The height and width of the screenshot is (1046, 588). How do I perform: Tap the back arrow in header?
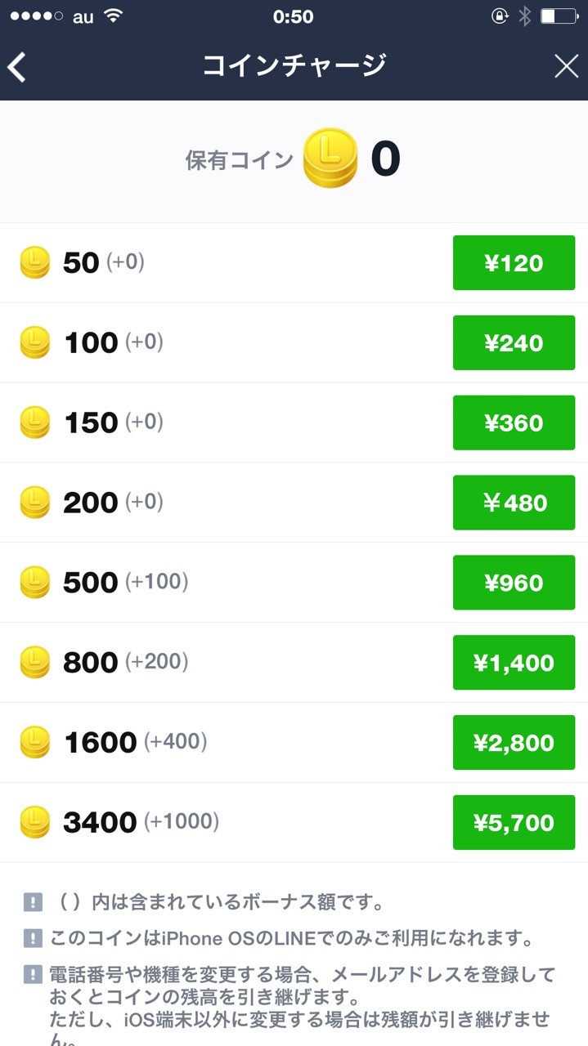point(18,67)
